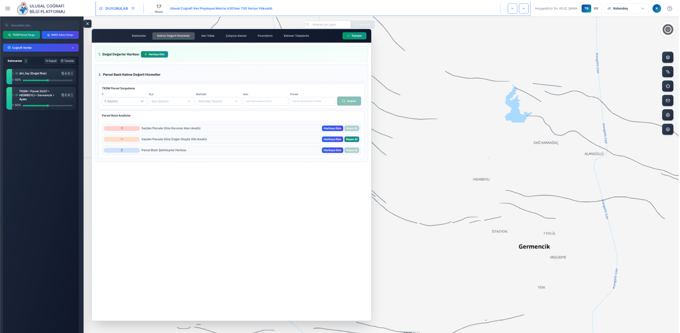Screen dimensions: 680x333
Task: Remove the diri_fay layer
Action: coord(69,73)
